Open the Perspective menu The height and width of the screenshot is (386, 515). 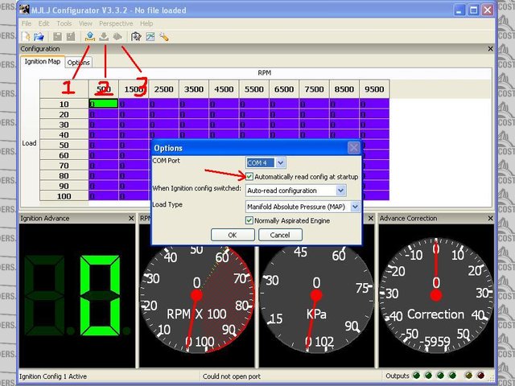coord(116,23)
